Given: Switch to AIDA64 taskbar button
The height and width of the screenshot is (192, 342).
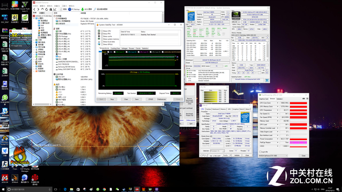Looking at the screenshot, I should 137,189.
